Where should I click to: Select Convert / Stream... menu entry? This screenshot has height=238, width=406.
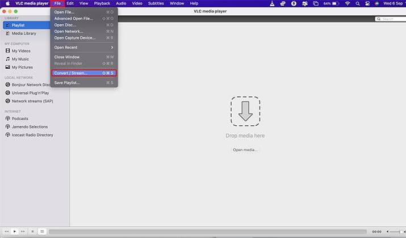[x=84, y=73]
